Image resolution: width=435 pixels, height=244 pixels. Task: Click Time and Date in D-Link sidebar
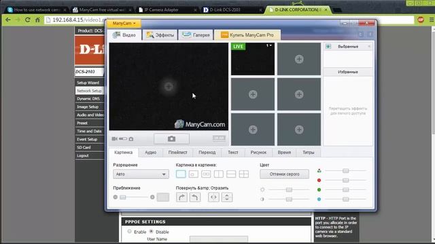pos(89,131)
